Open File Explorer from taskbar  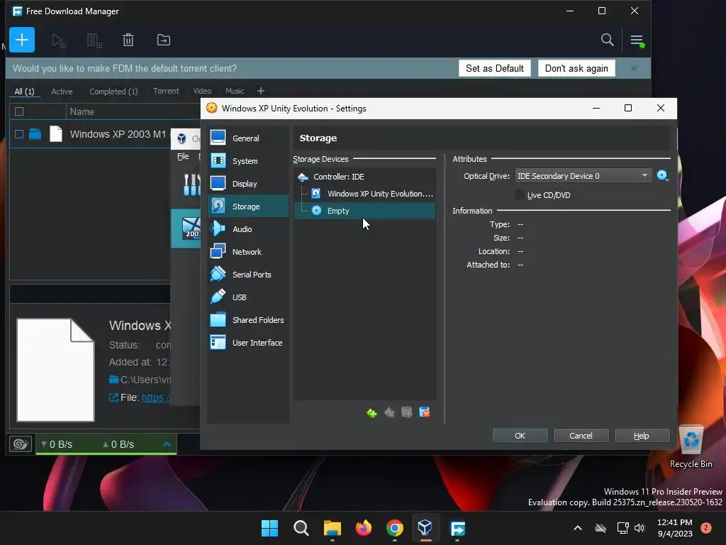332,528
